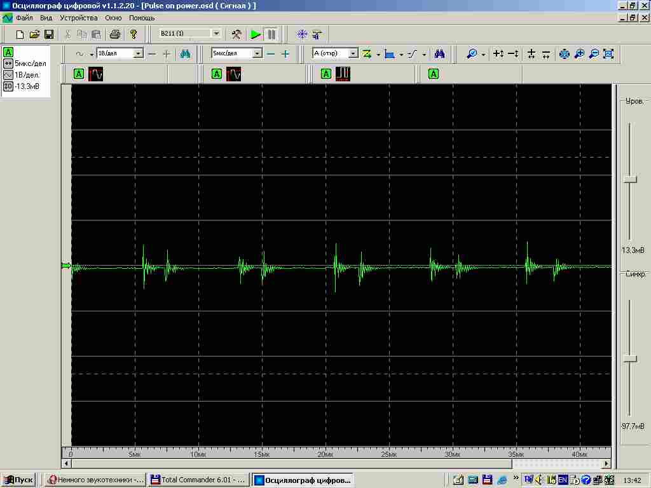Screen dimensions: 651x488
Task: Toggle channel A in the left info panel
Action: click(8, 52)
